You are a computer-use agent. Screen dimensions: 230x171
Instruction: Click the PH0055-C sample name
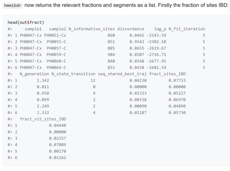pyautogui.click(x=56, y=42)
